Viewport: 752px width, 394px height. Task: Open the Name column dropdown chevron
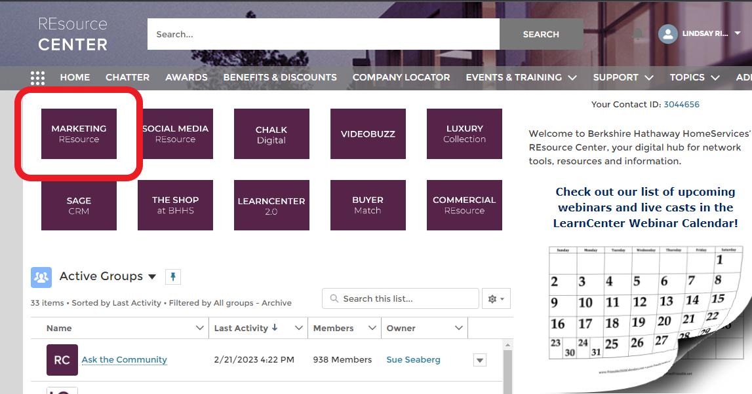pyautogui.click(x=200, y=328)
